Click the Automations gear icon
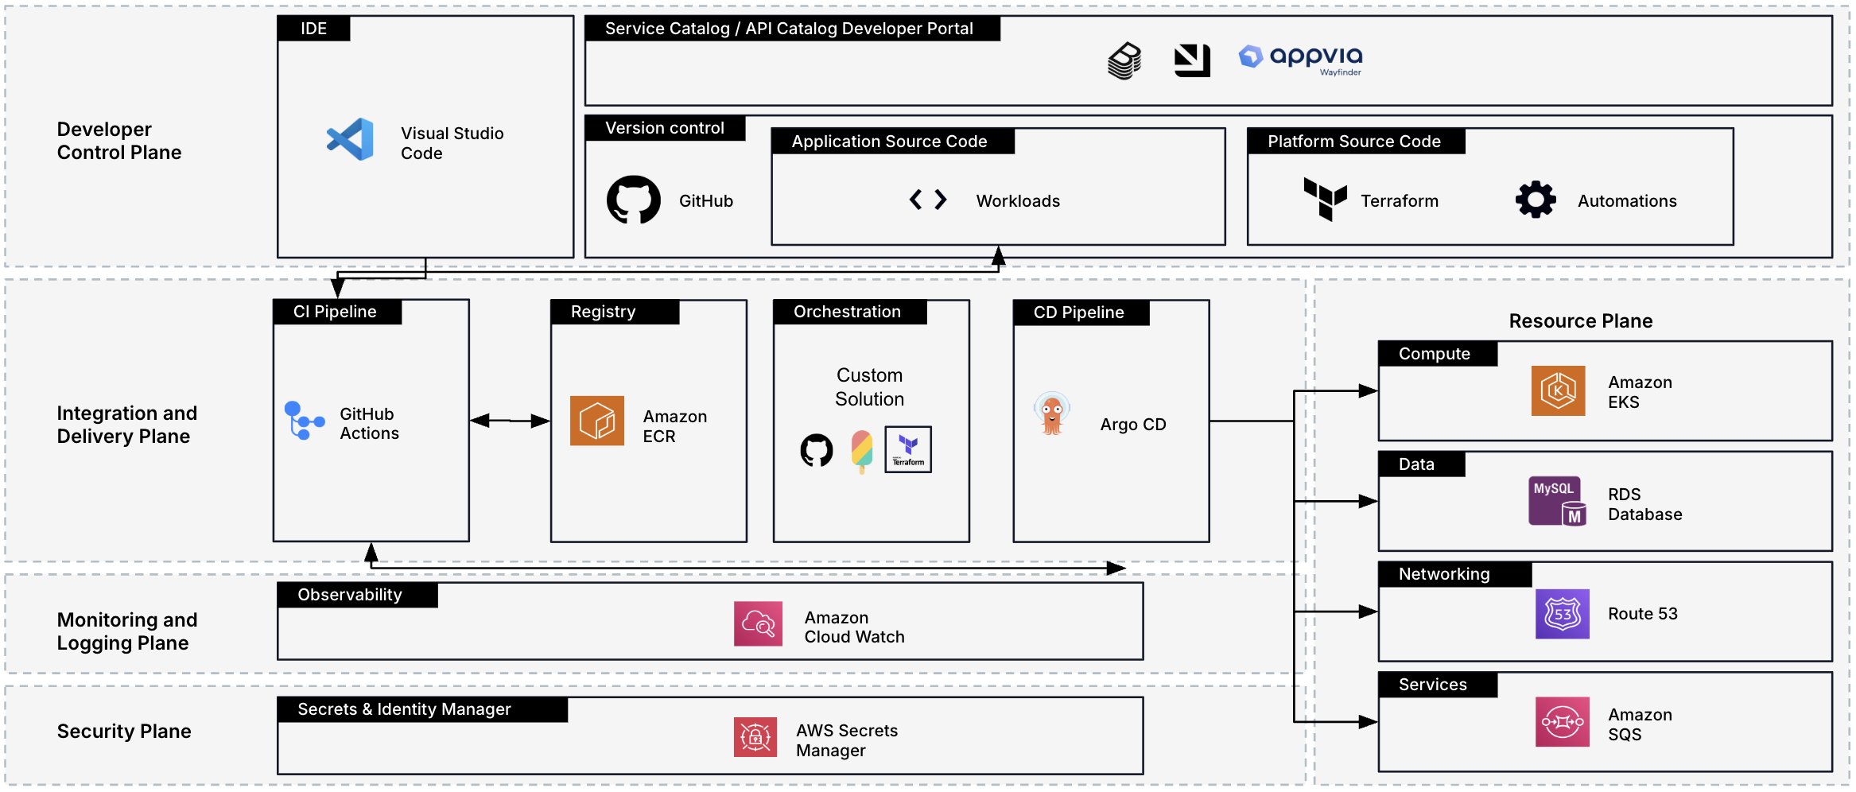This screenshot has width=1856, height=792. (x=1535, y=200)
